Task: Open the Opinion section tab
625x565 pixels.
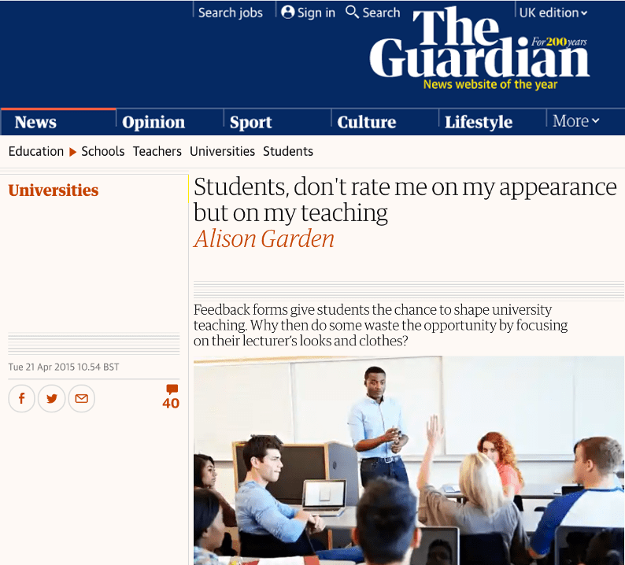Action: point(153,122)
